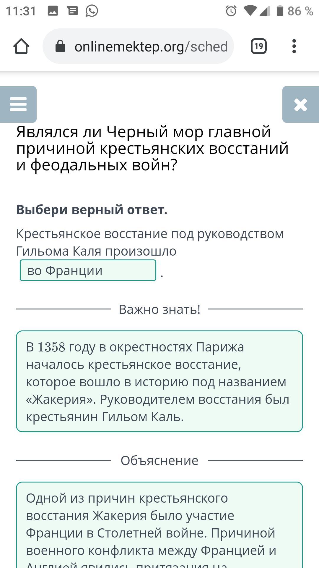Open the tab switcher showing 19 tabs
Image resolution: width=319 pixels, height=568 pixels.
[x=259, y=46]
